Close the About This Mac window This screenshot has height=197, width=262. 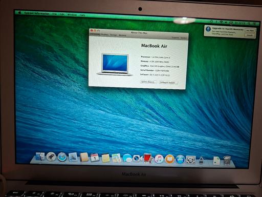click(x=92, y=30)
